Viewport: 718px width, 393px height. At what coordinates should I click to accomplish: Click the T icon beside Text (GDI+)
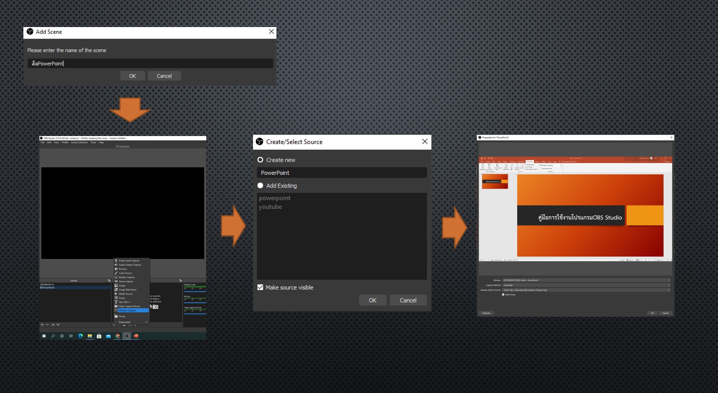pos(116,302)
